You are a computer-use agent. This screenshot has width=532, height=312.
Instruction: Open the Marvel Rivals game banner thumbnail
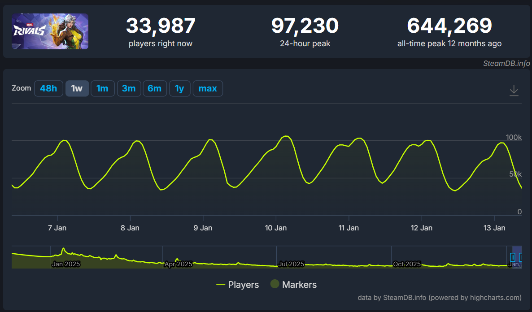tap(50, 31)
